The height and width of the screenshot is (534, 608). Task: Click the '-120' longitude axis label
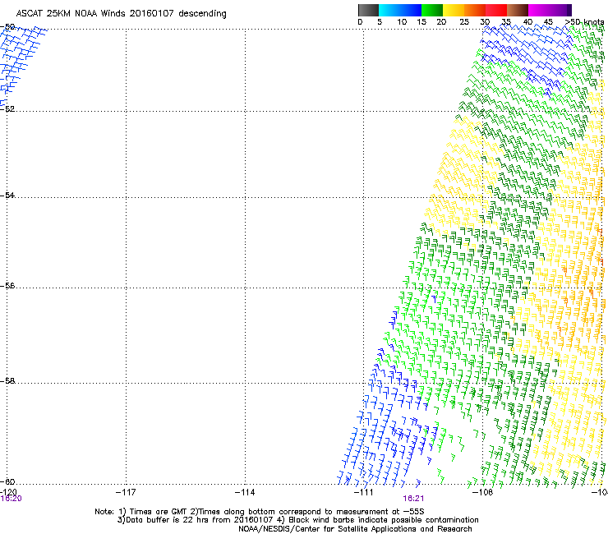[8, 492]
